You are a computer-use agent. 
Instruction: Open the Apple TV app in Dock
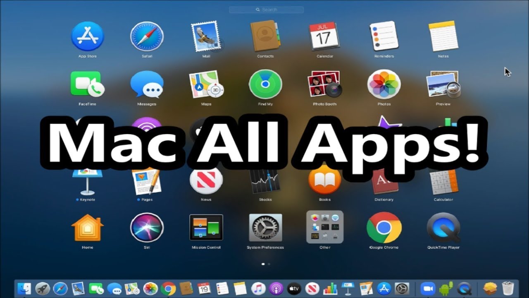click(x=294, y=288)
